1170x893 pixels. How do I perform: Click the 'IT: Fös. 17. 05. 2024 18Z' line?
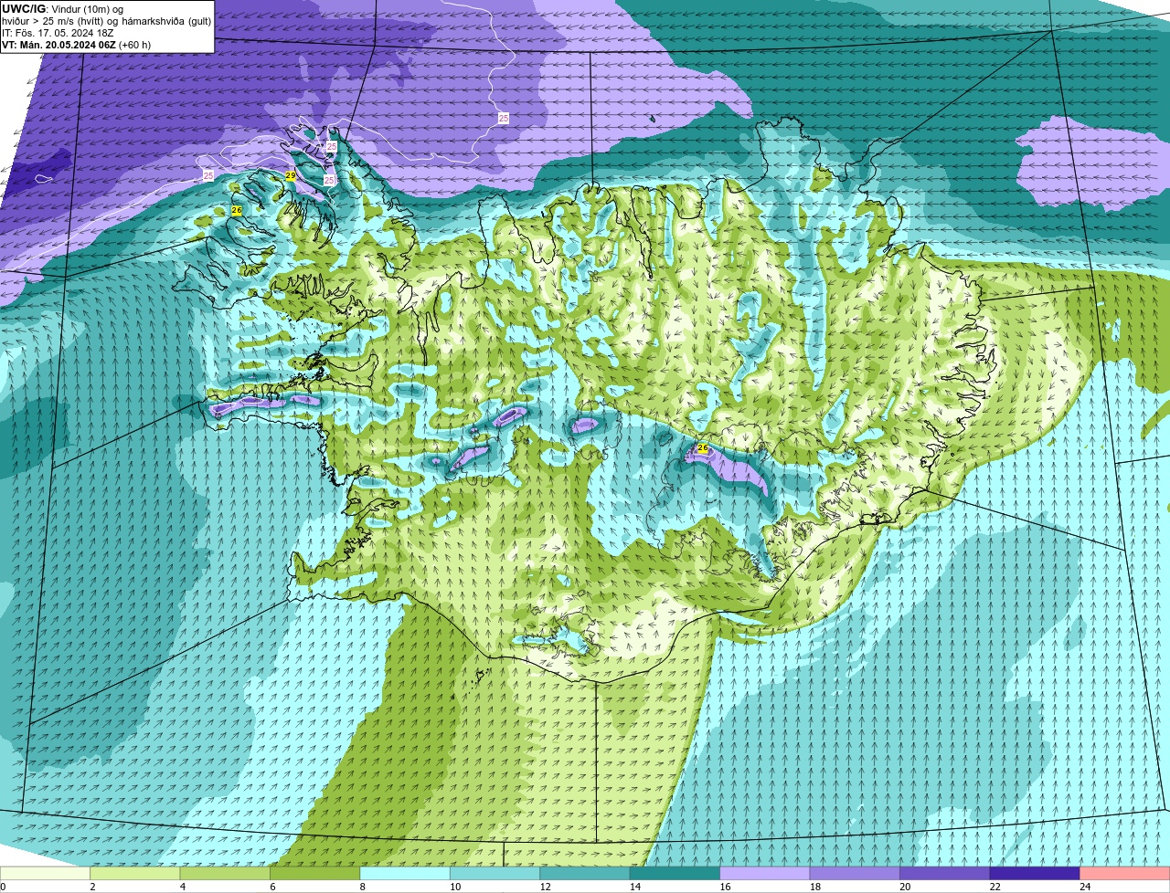(x=58, y=32)
